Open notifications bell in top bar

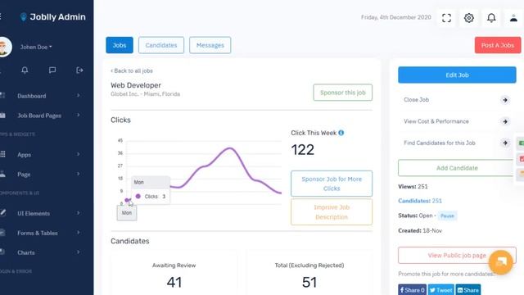pos(491,18)
